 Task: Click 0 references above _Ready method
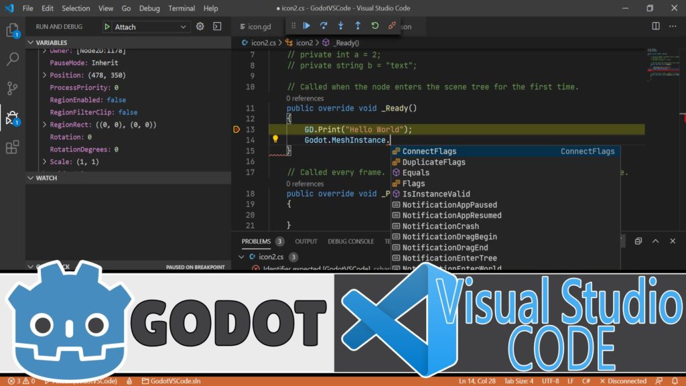305,98
